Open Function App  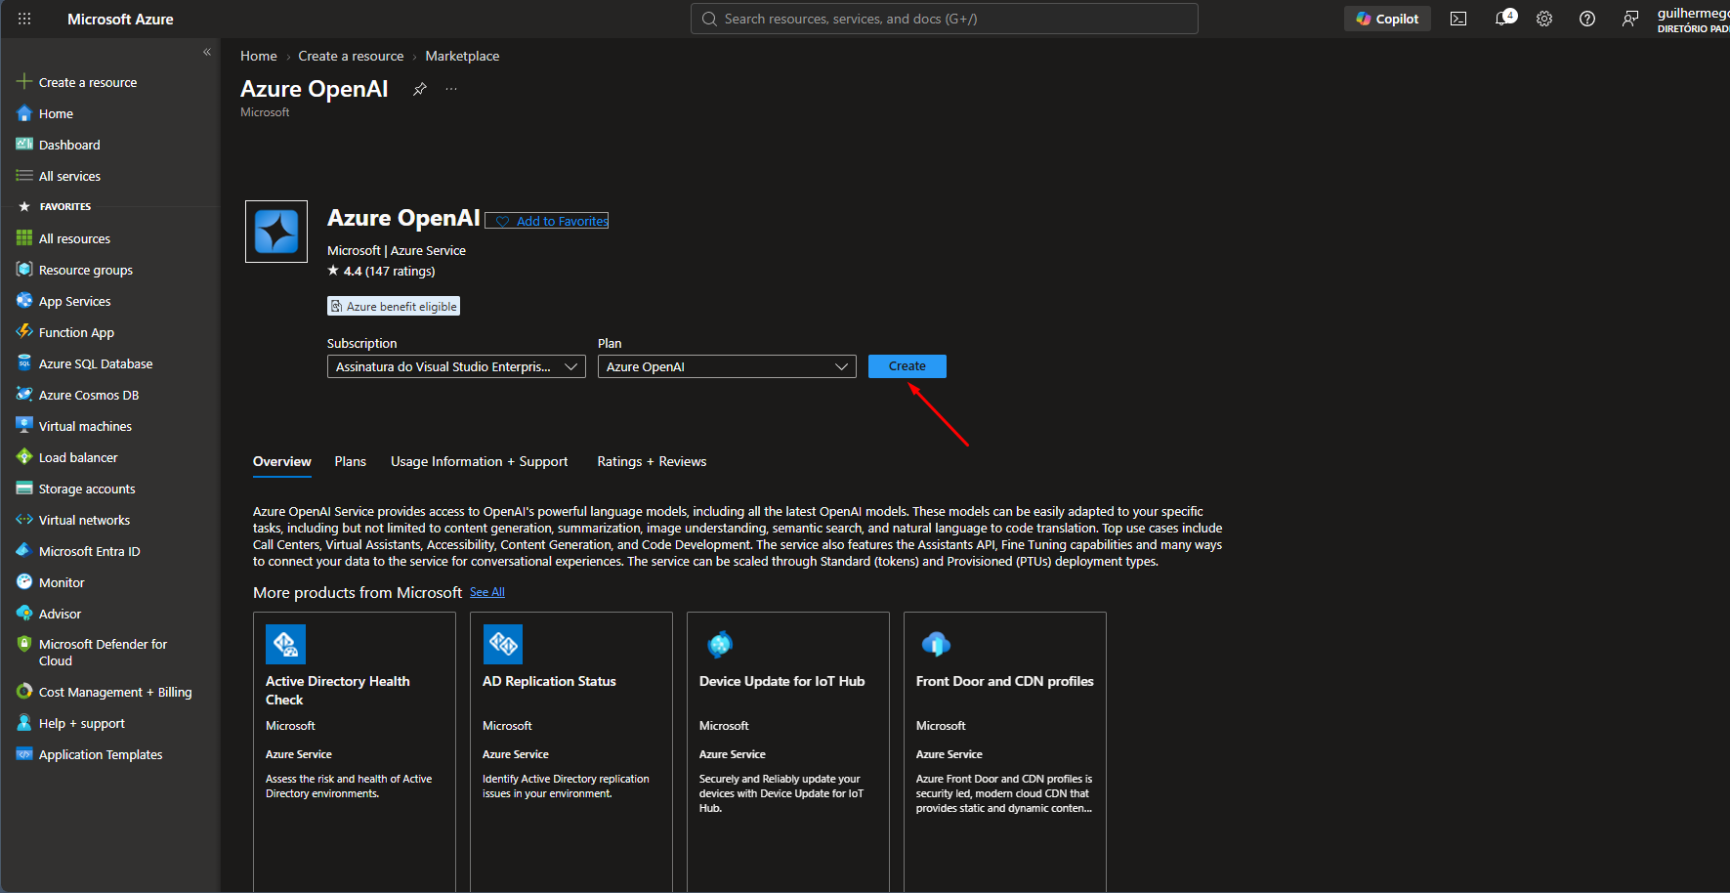(76, 332)
